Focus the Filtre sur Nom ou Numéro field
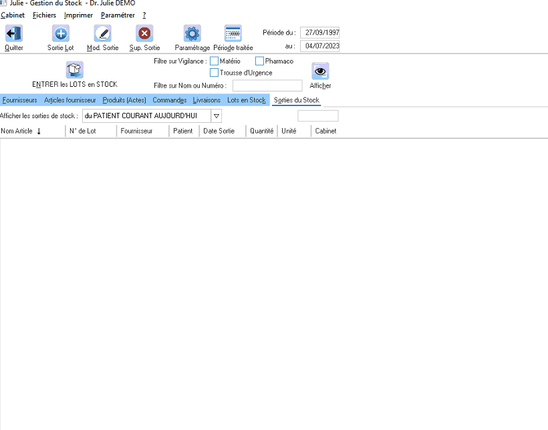The height and width of the screenshot is (430, 548). 267,85
